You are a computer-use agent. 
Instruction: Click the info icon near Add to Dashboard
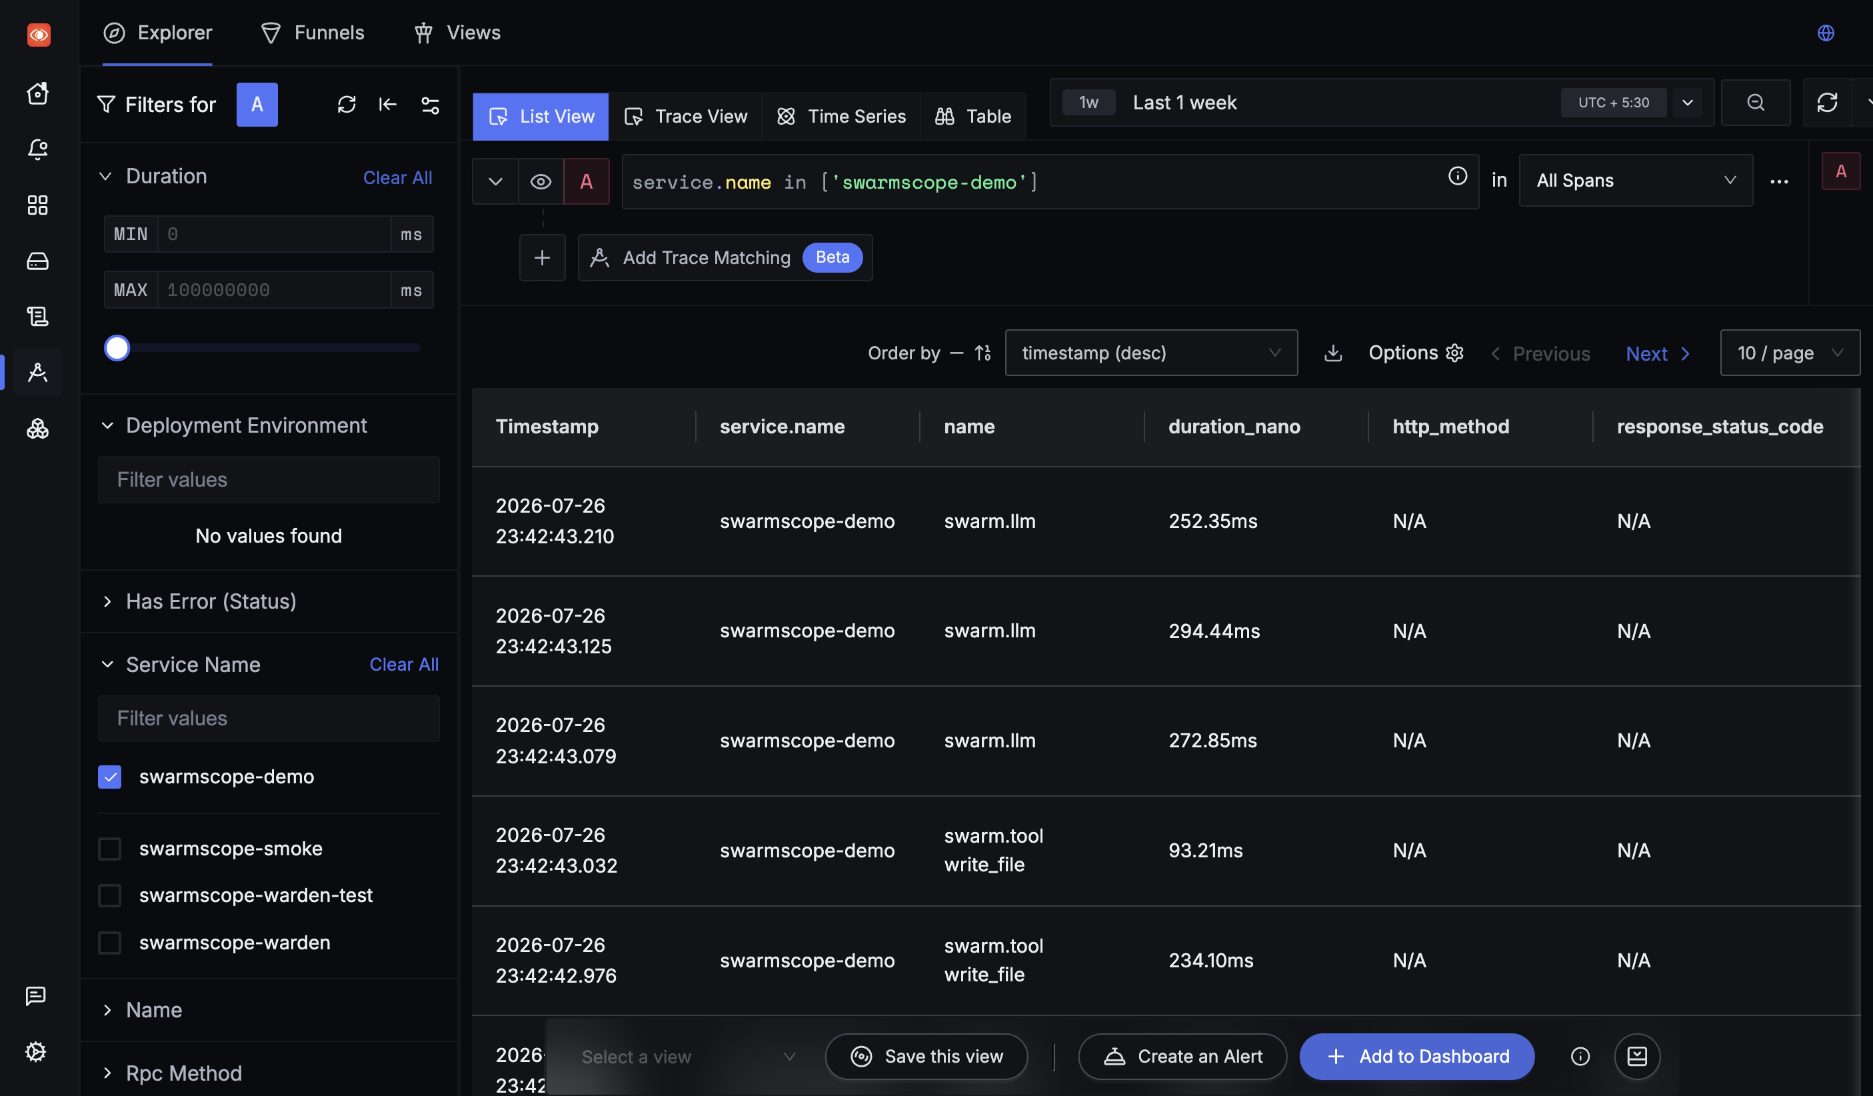tap(1580, 1056)
